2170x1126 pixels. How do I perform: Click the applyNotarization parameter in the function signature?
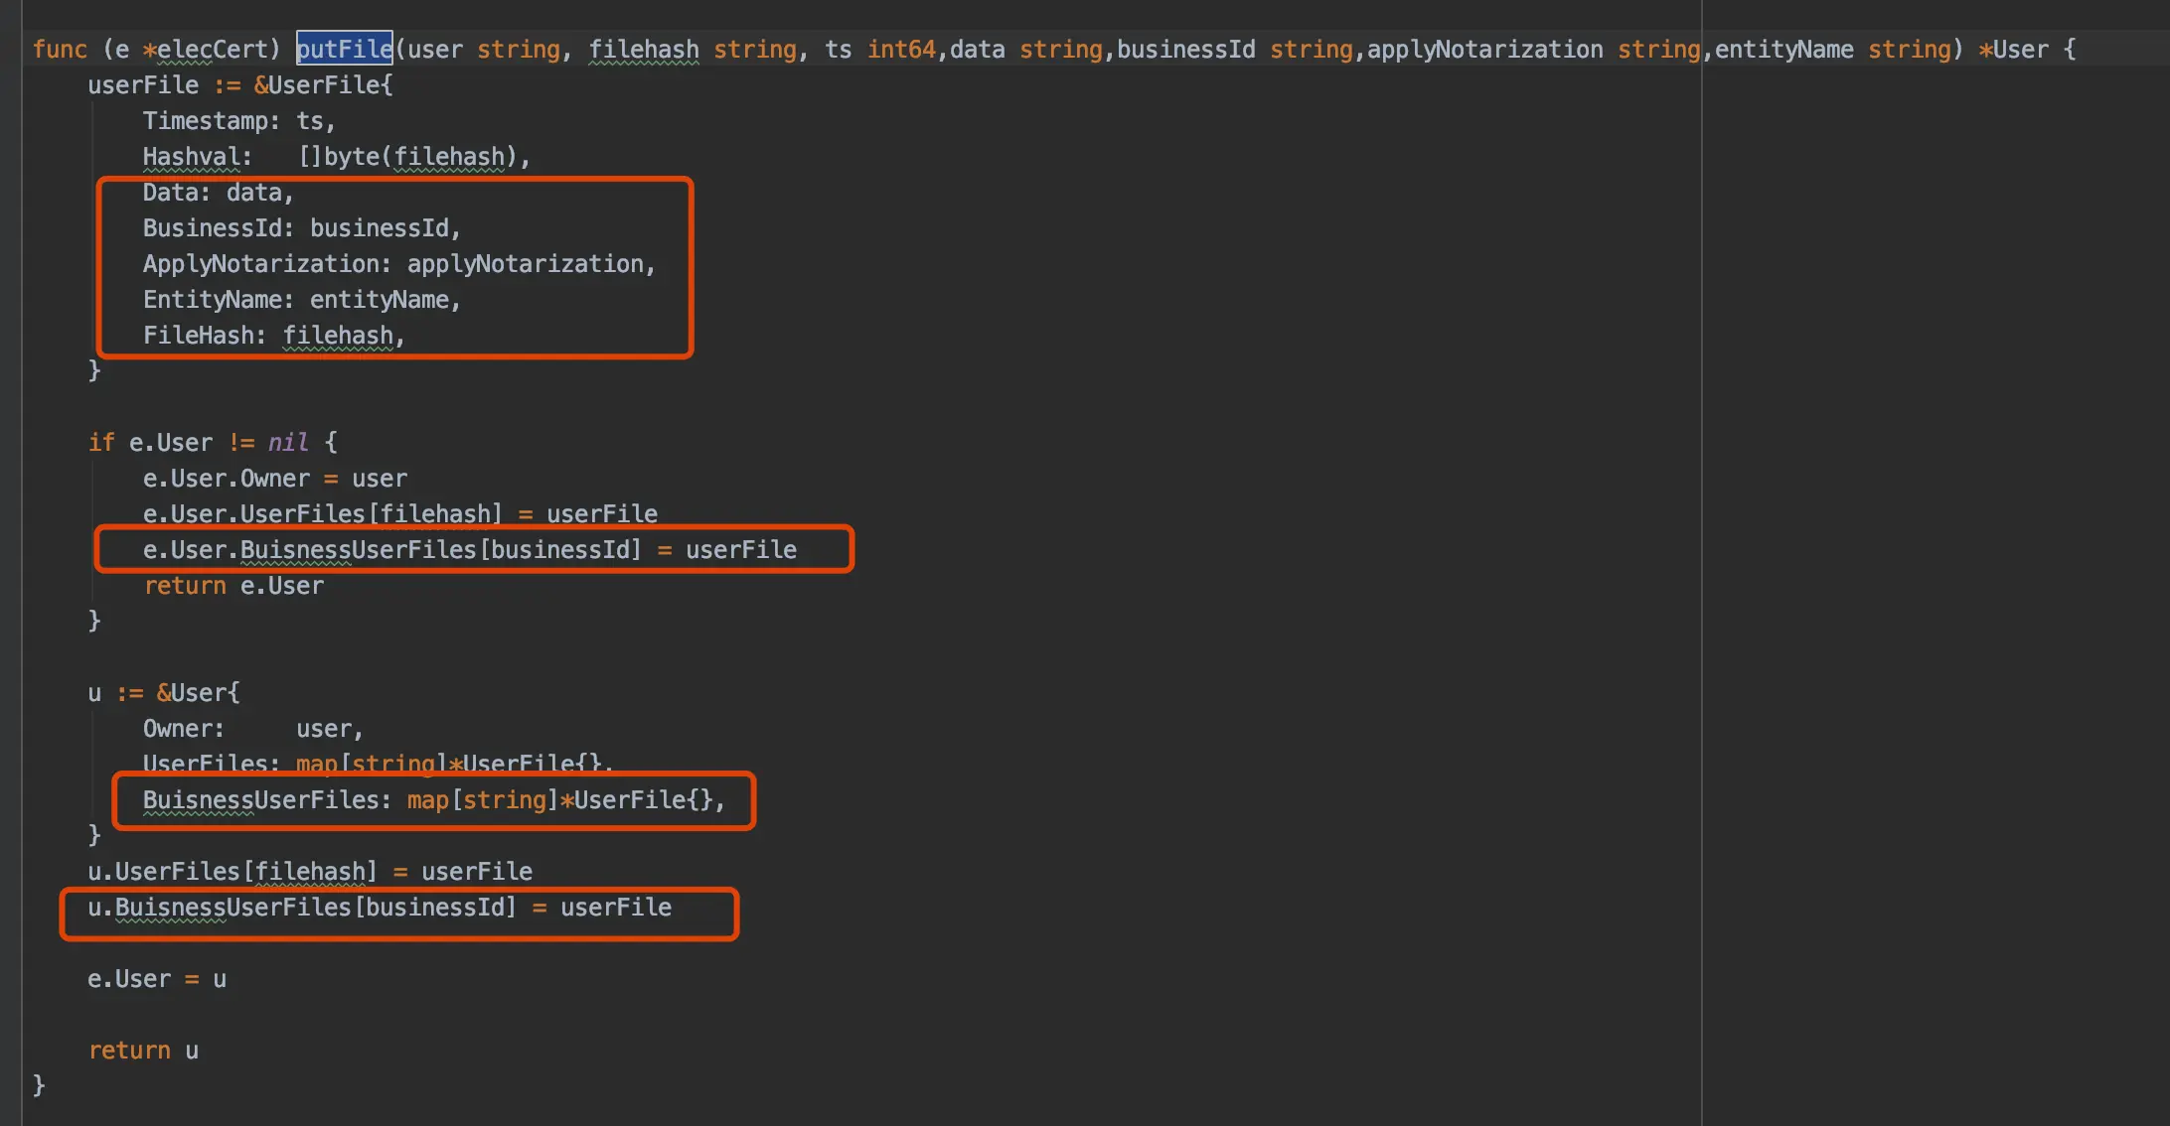pyautogui.click(x=1484, y=49)
